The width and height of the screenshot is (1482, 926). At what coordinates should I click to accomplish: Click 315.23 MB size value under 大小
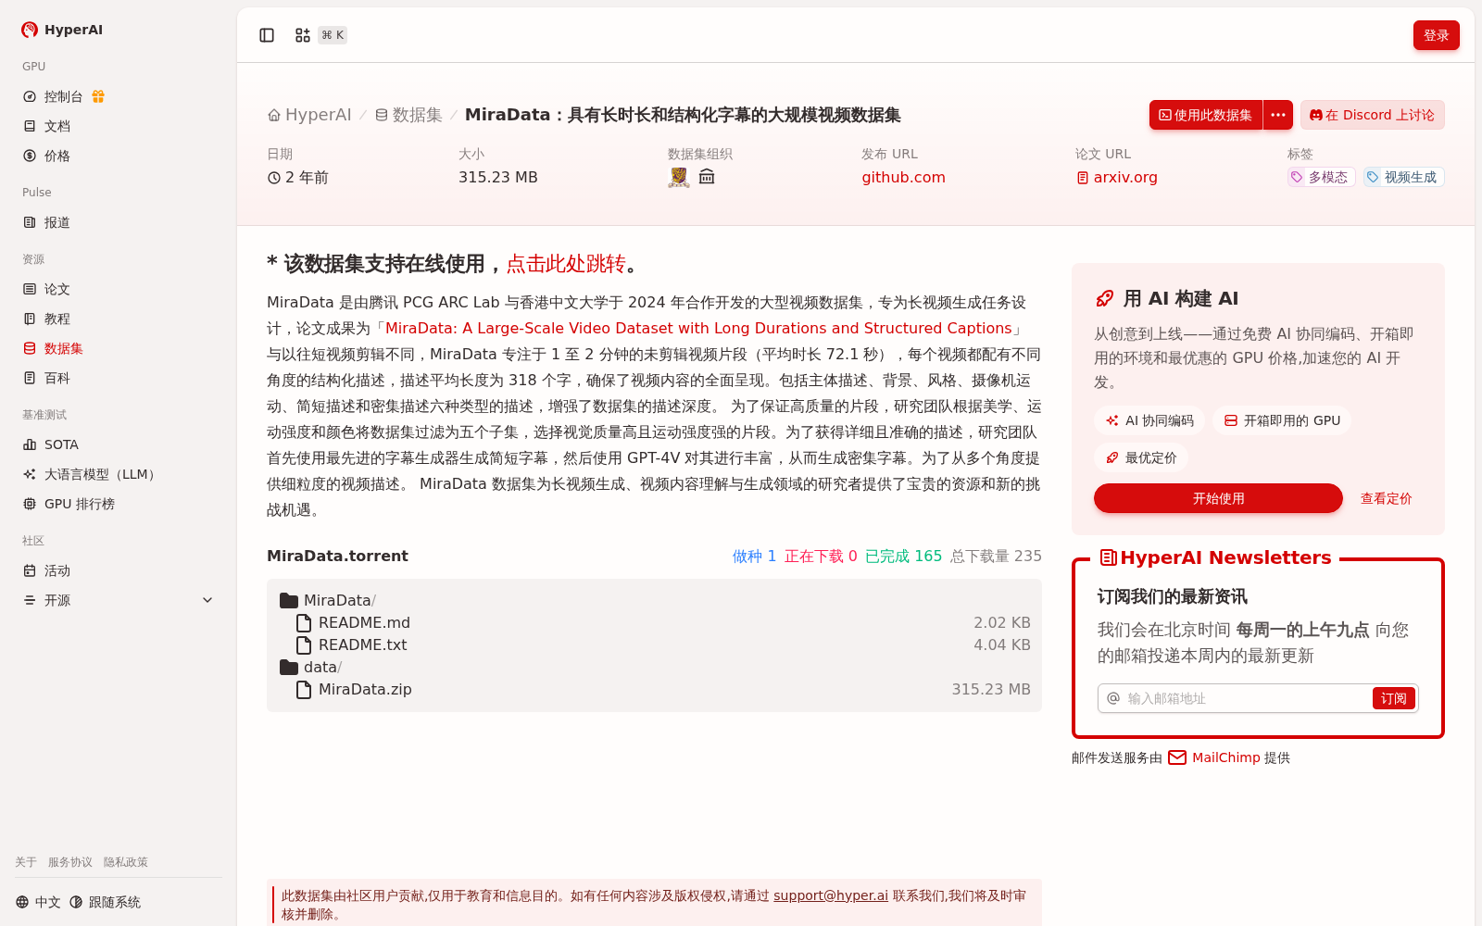498,177
